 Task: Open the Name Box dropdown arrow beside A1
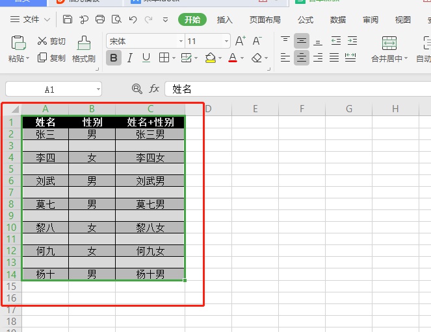(x=98, y=89)
